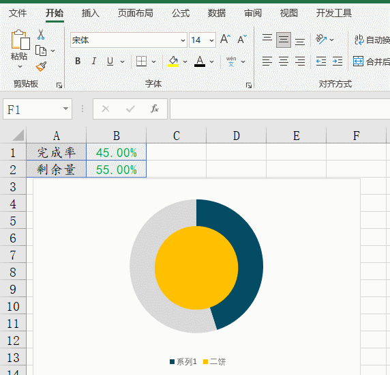This screenshot has height=375, width=390.
Task: Center text horizontally
Action: 284,61
